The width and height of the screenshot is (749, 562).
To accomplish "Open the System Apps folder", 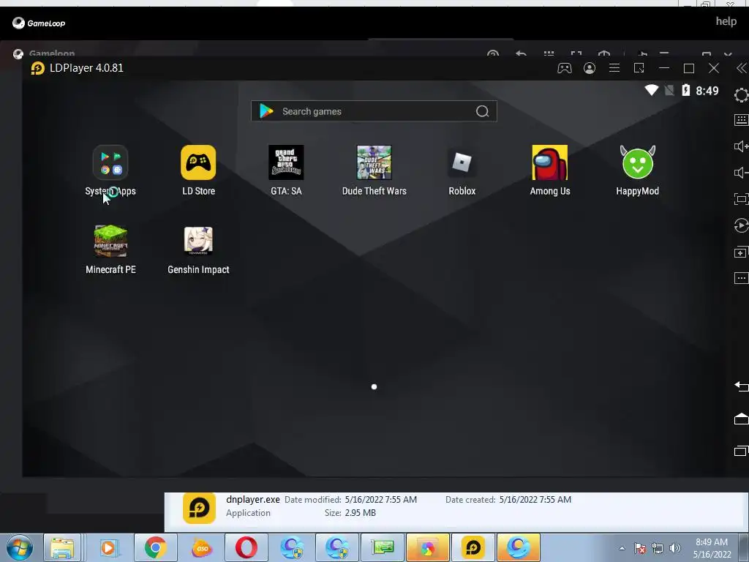I will (110, 162).
